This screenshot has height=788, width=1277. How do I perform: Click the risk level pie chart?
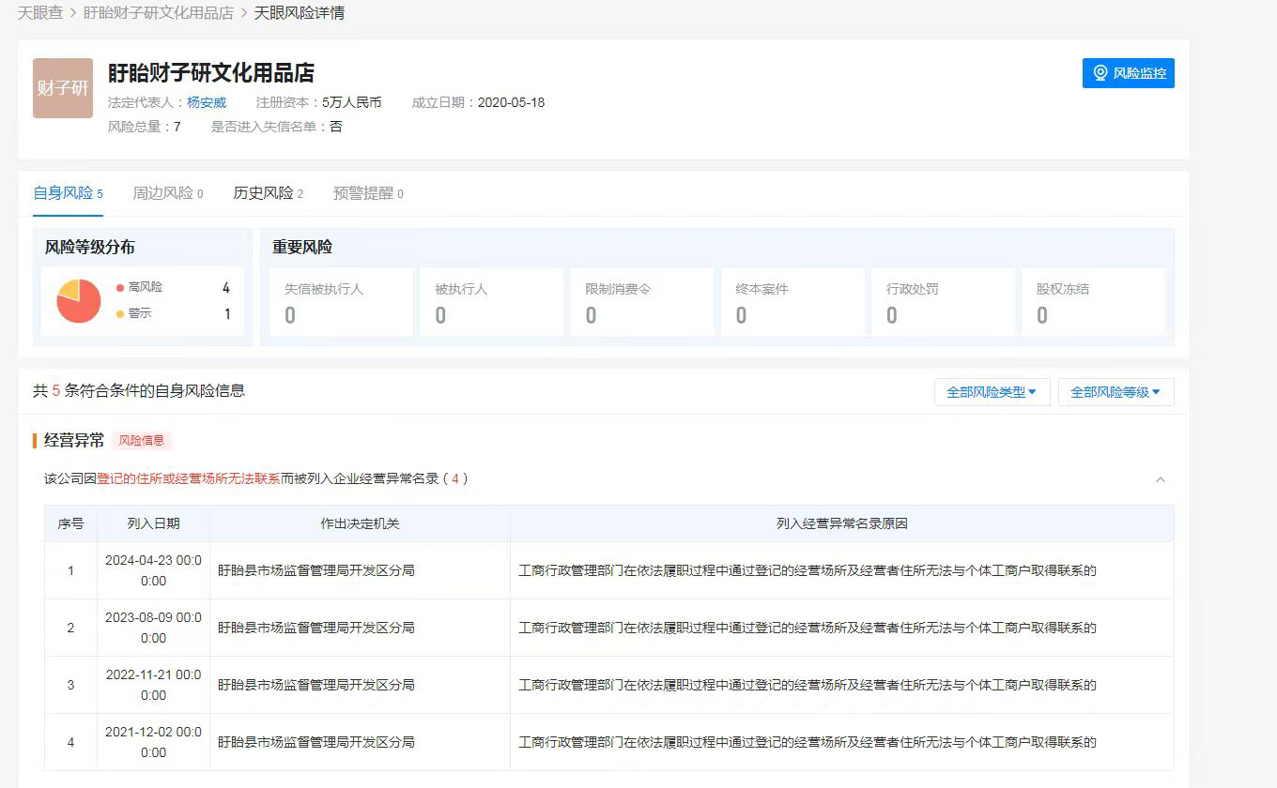click(79, 301)
